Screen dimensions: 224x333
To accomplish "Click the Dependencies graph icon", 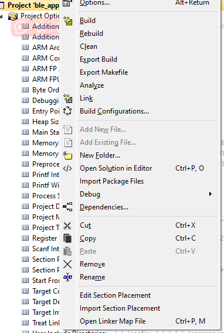I will (x=67, y=207).
